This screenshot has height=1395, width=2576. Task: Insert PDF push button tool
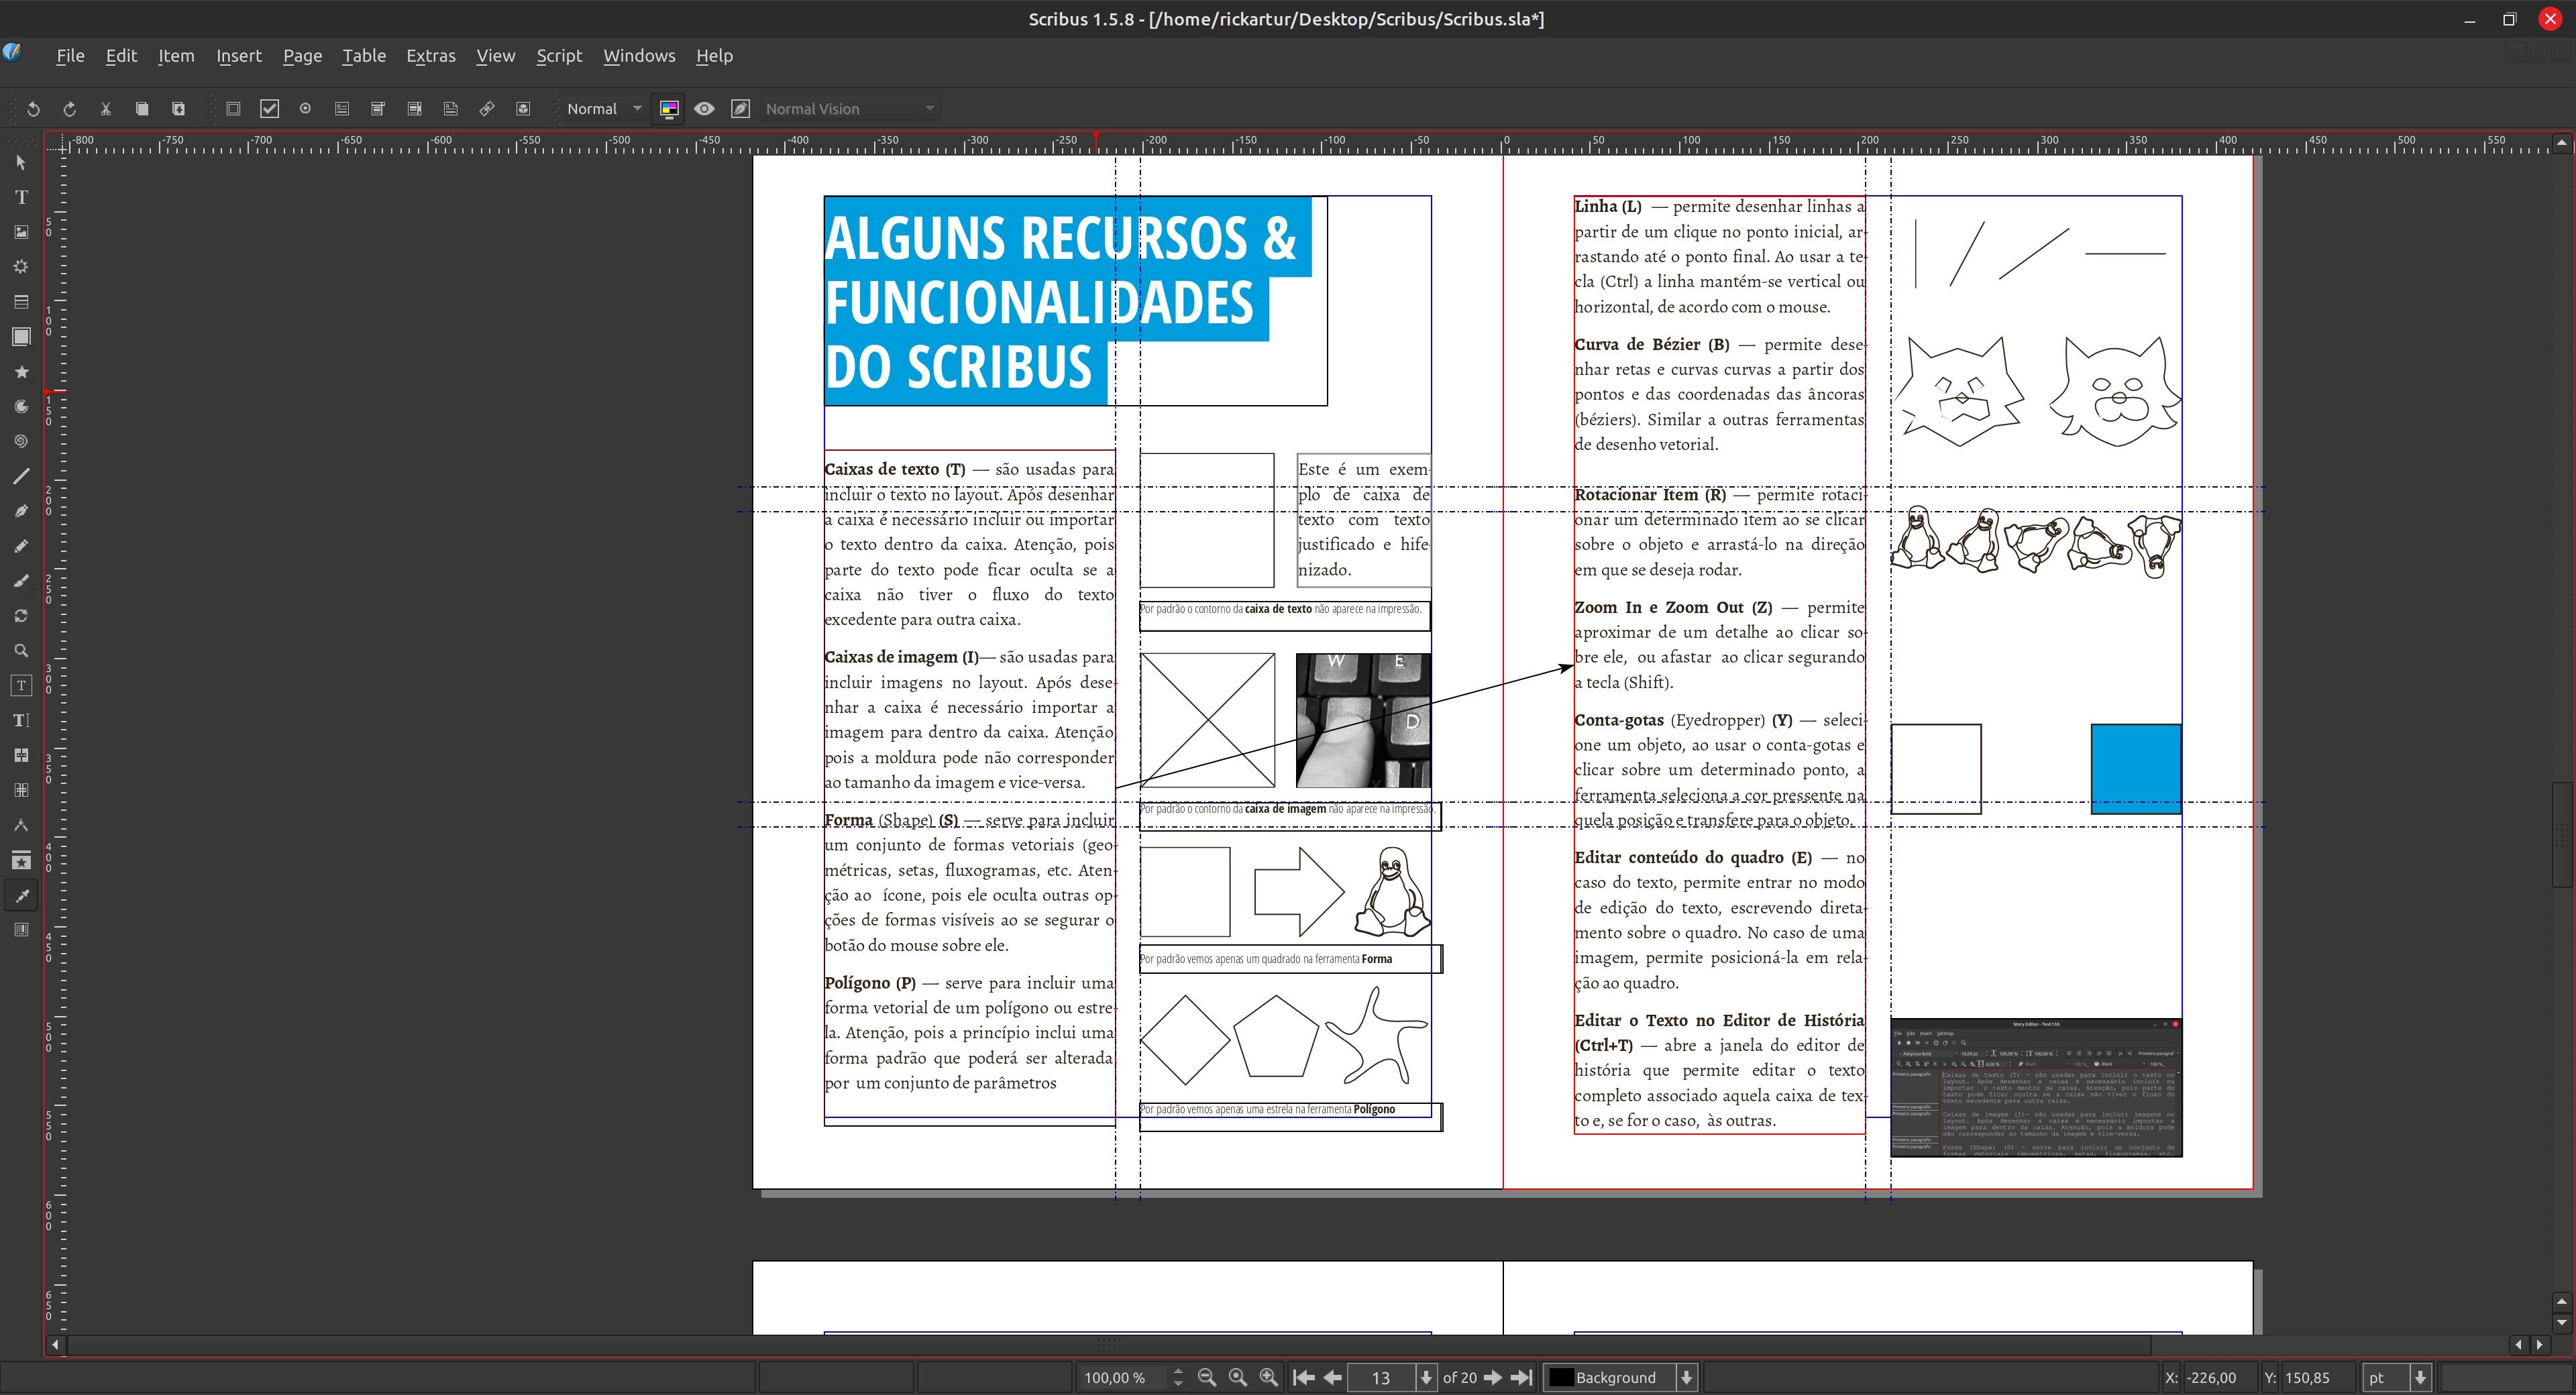[x=233, y=109]
